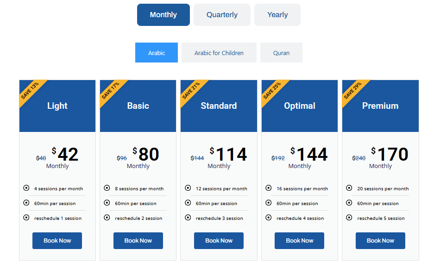Click Book Now for Optimal plan

299,241
